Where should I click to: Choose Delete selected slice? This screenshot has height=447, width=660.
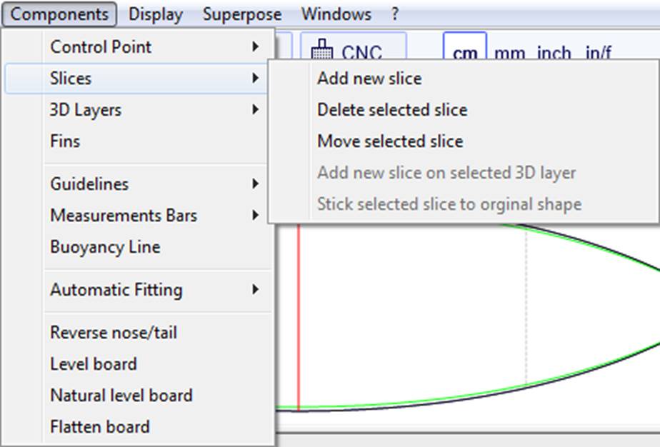click(x=392, y=110)
